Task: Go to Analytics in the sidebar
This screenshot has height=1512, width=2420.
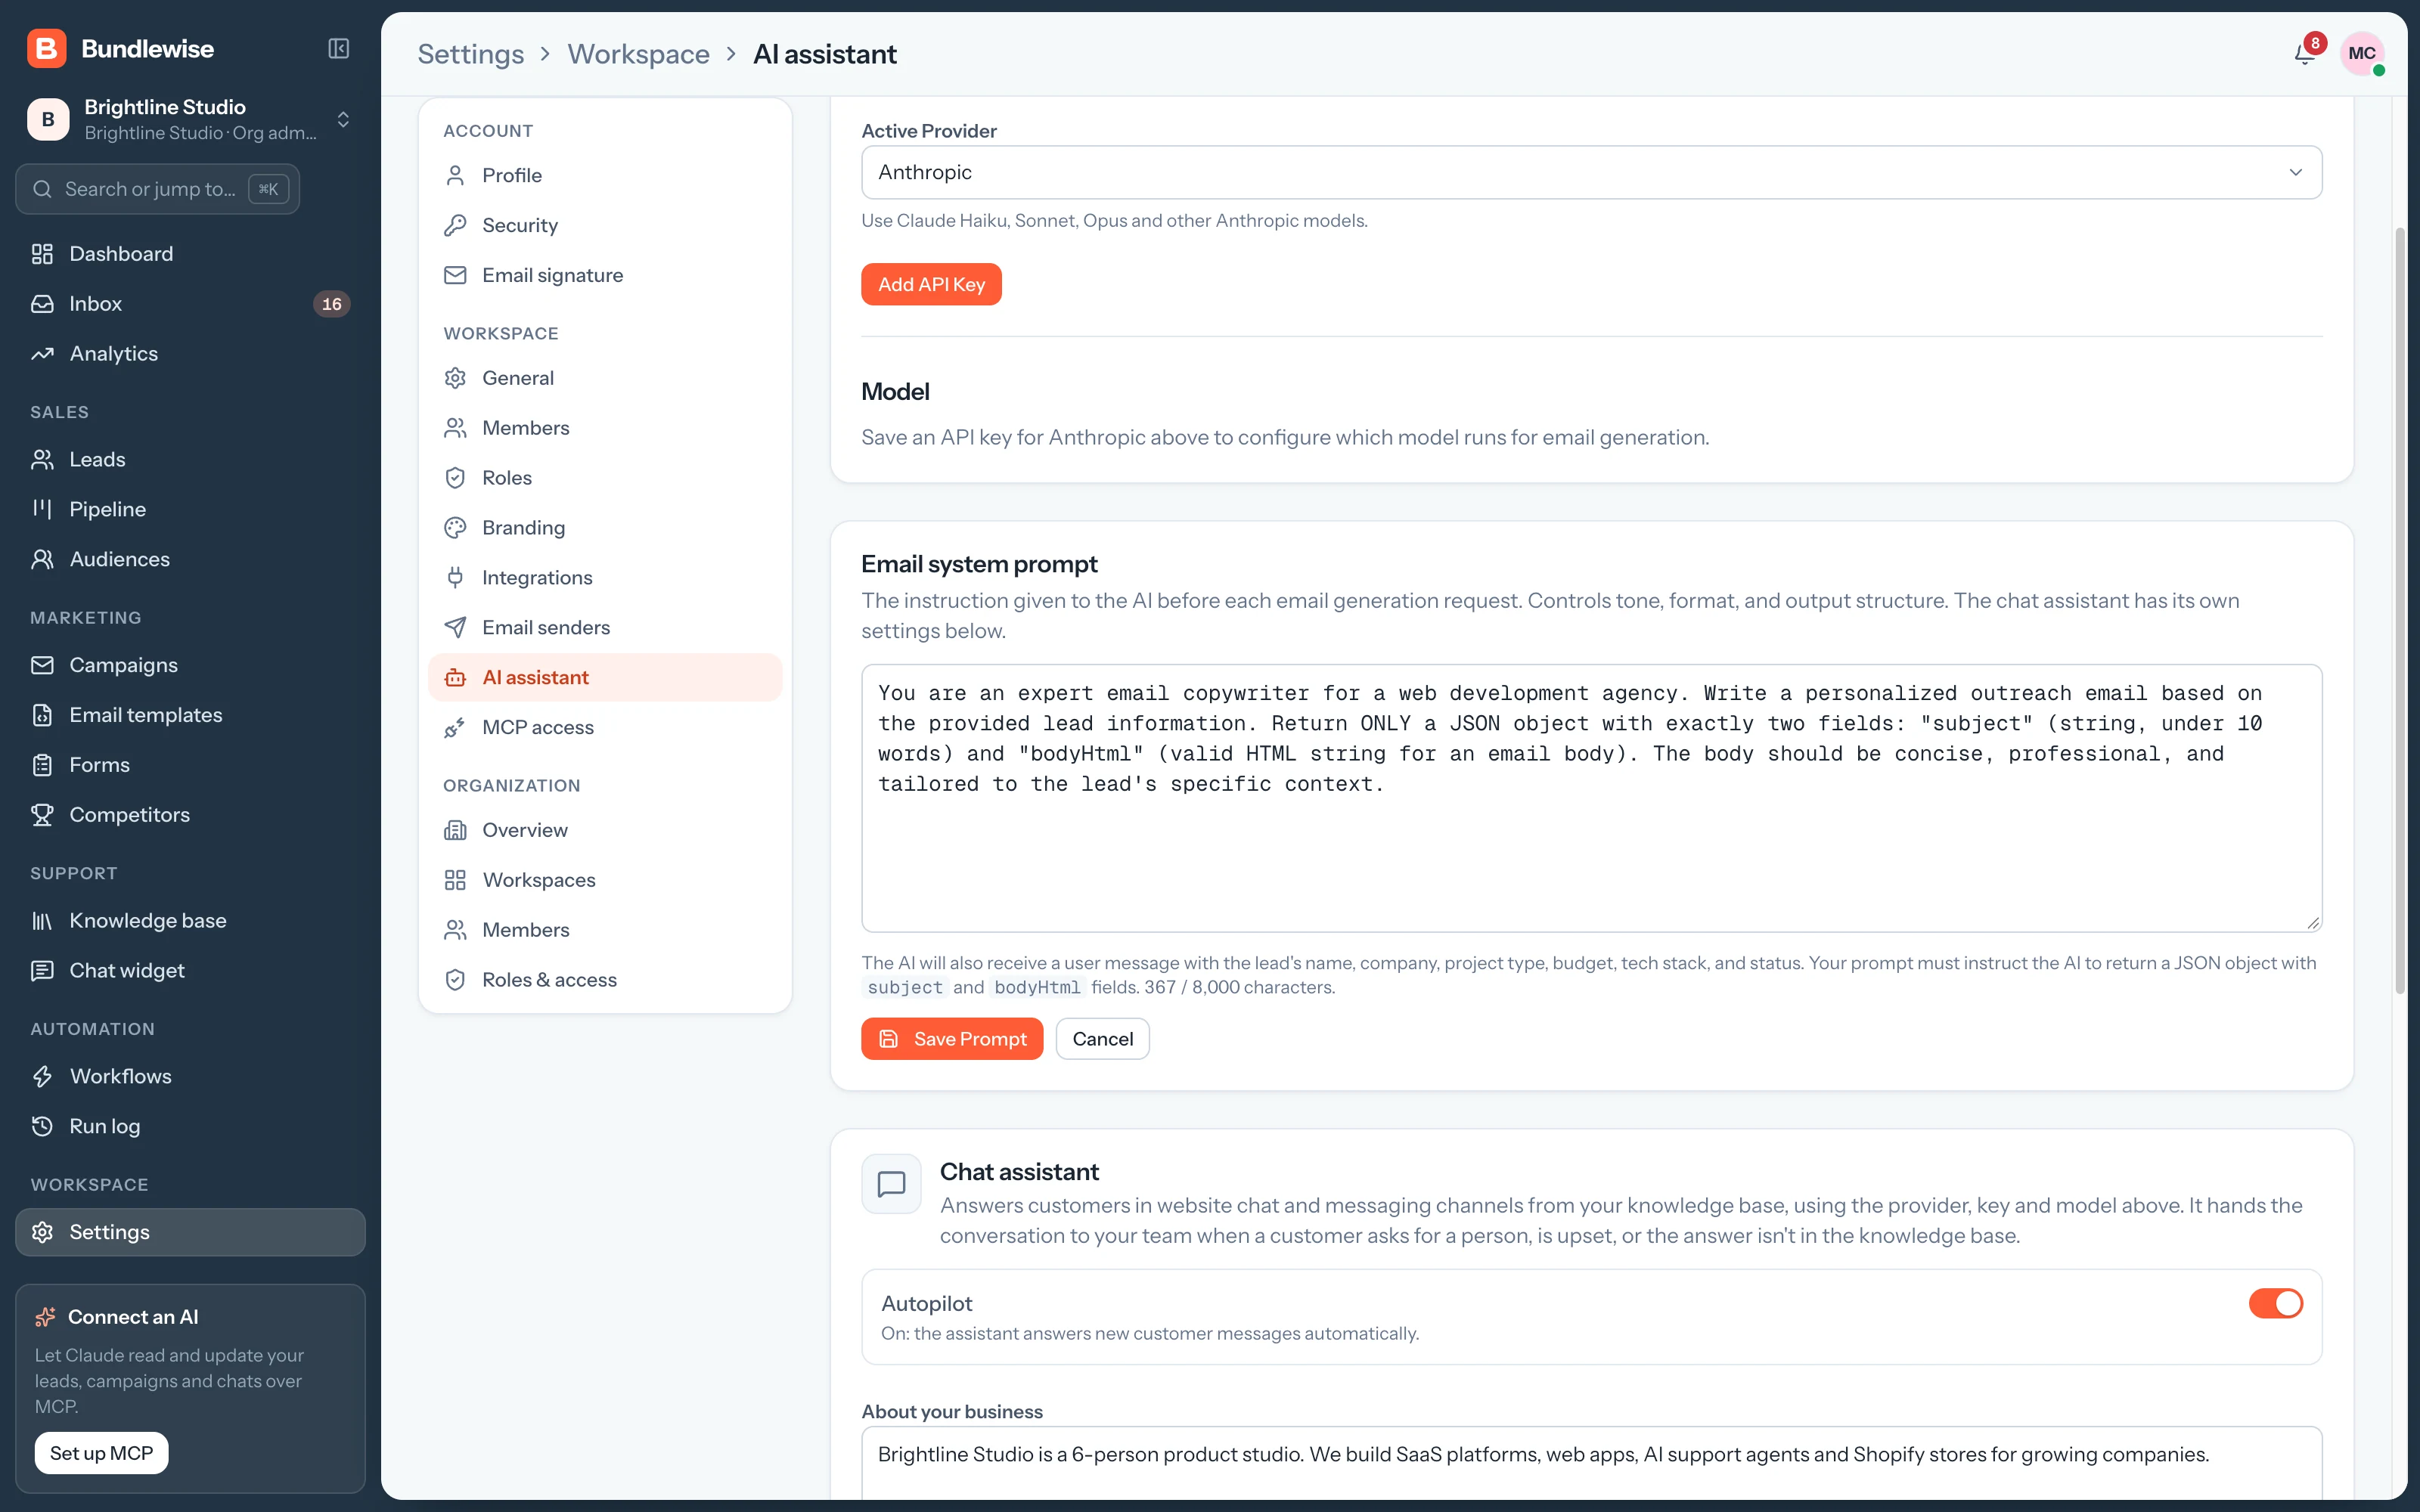Action: pyautogui.click(x=190, y=354)
